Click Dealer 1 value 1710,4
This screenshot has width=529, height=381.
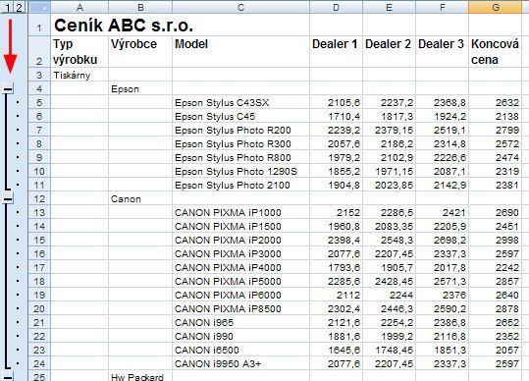coord(336,117)
